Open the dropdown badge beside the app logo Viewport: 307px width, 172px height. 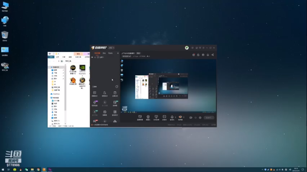(x=111, y=48)
